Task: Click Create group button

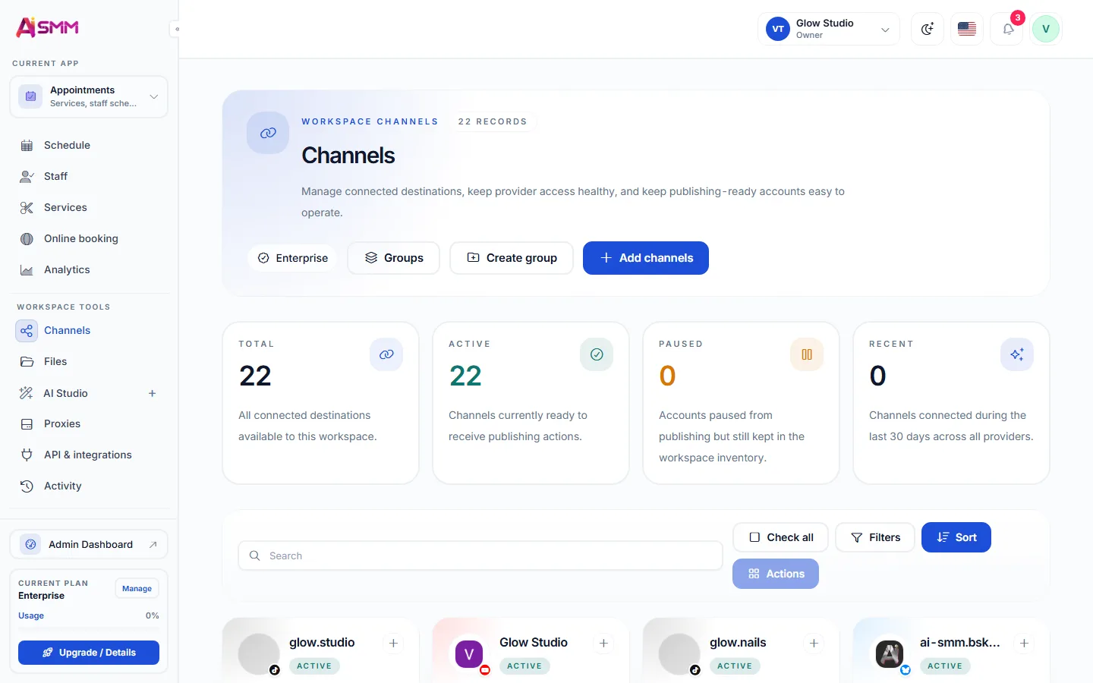Action: pyautogui.click(x=512, y=258)
